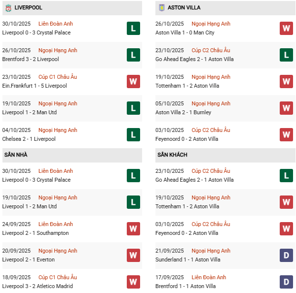Click W badge for Liverpool 2-1 Everton
The image size is (296, 293).
133,256
